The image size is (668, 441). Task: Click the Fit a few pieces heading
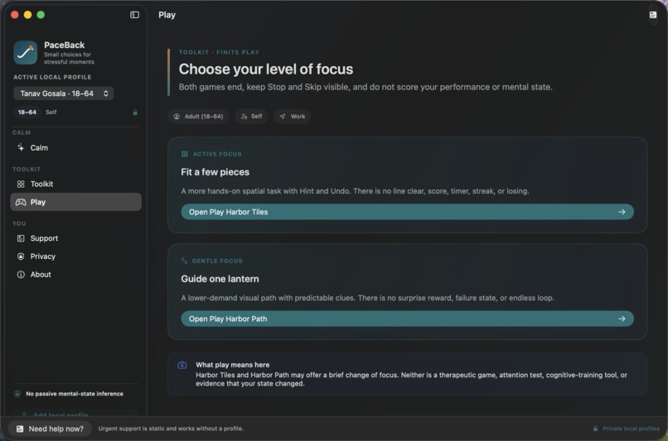tap(215, 172)
